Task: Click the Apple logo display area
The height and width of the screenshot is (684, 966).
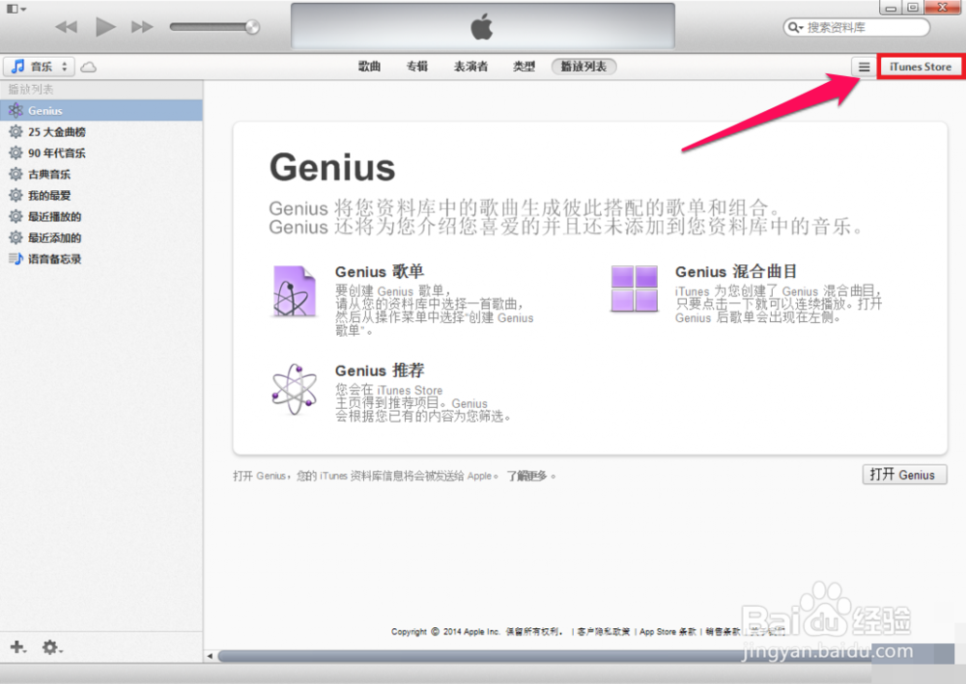Action: pos(482,26)
